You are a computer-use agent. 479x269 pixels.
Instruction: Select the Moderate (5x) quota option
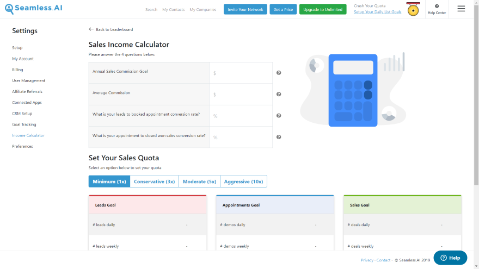pos(199,182)
